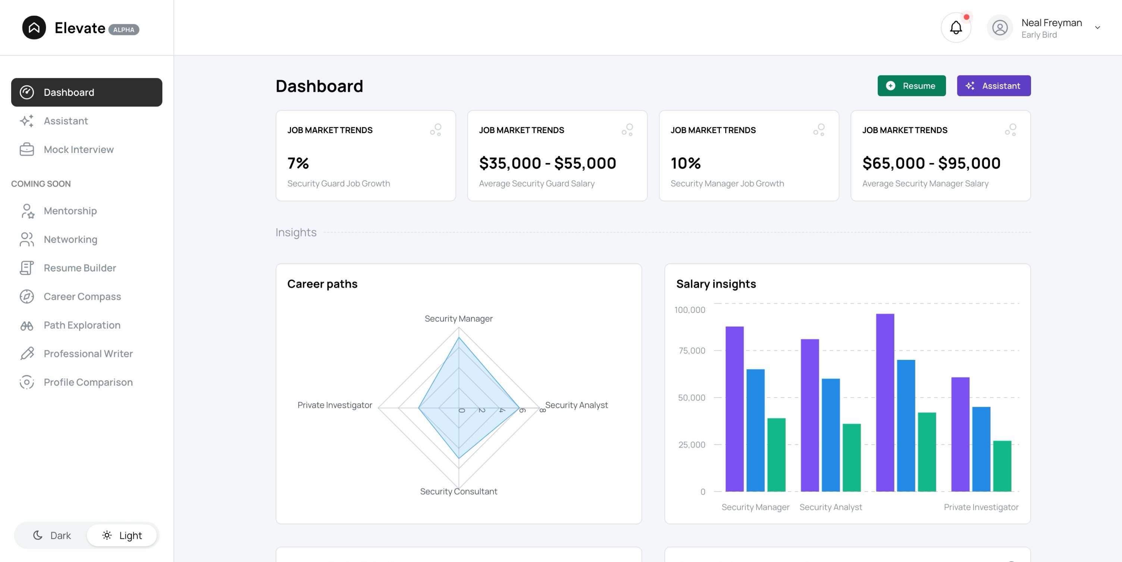The height and width of the screenshot is (562, 1122).
Task: Click the user avatar icon
Action: pyautogui.click(x=1000, y=28)
